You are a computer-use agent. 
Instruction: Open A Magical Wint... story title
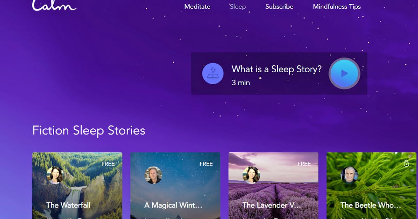[x=173, y=205]
